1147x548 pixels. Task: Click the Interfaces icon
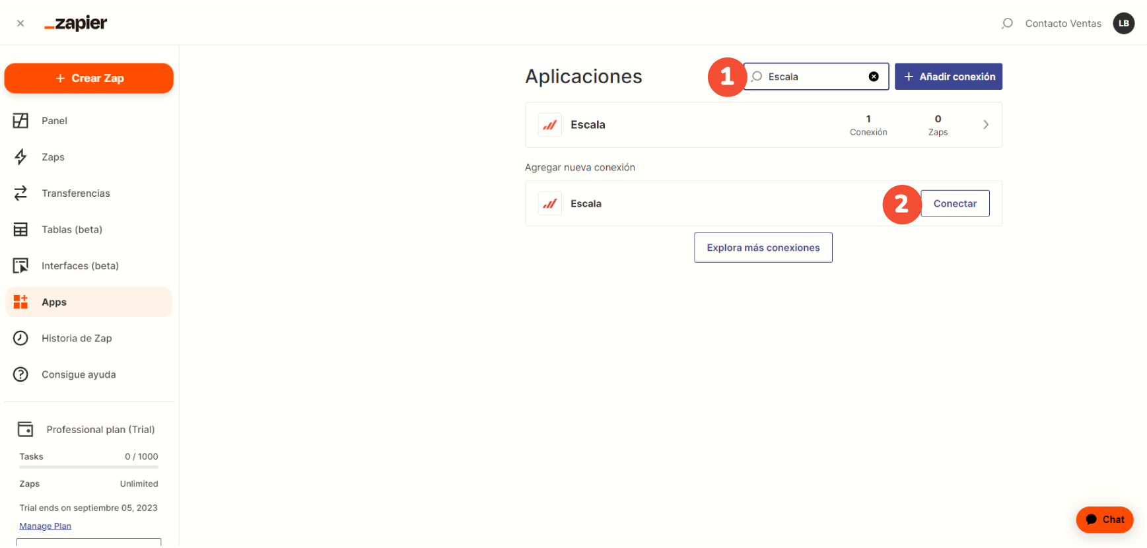[20, 265]
